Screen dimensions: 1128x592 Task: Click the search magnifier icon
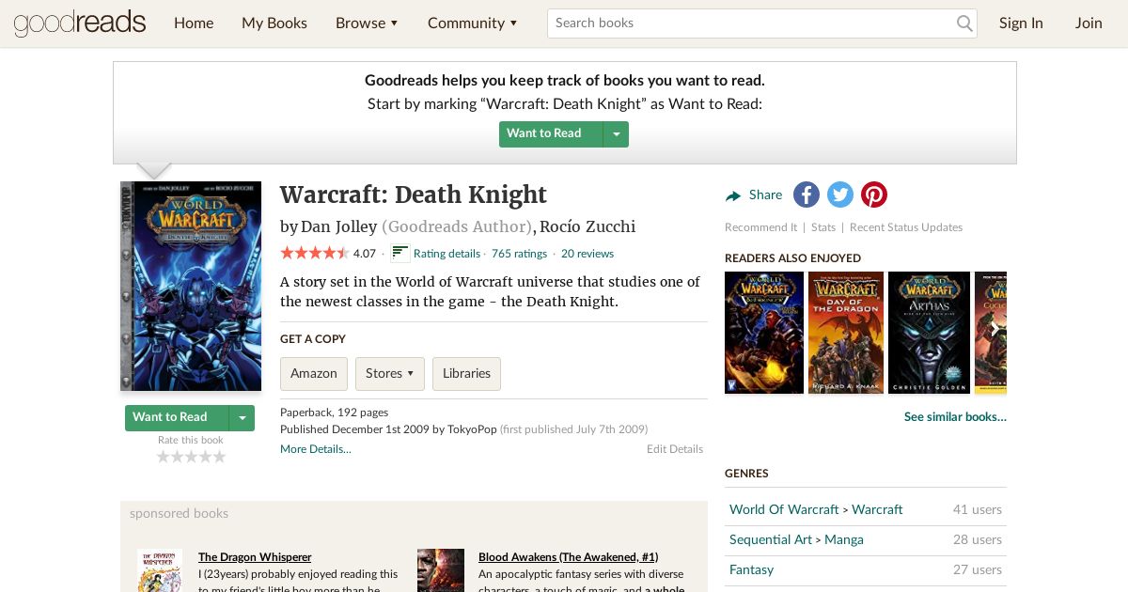(x=964, y=23)
